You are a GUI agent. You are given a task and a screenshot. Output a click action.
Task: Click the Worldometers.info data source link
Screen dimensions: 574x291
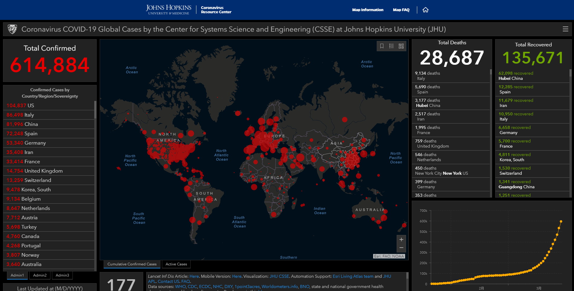pos(280,286)
